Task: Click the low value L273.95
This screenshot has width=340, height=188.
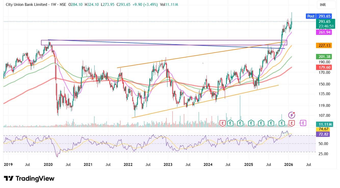Action: 108,5
